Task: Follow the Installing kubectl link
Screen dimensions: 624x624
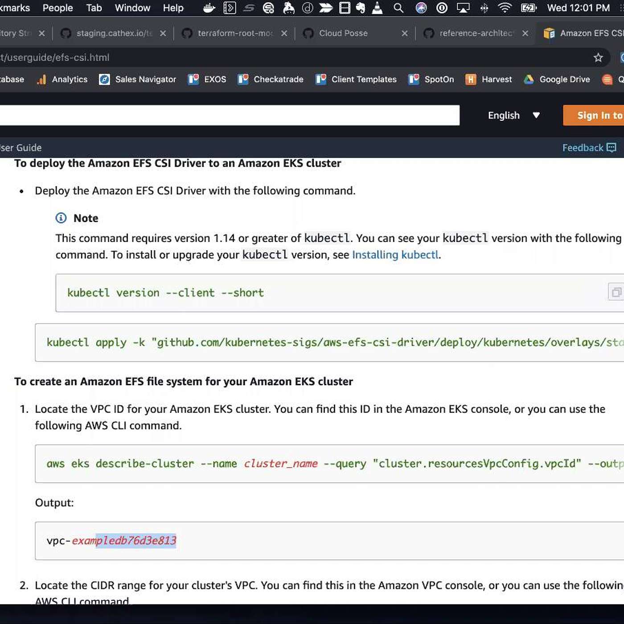Action: click(395, 255)
